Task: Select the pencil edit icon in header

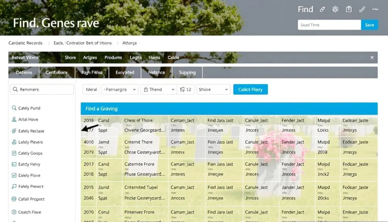Action: 362,9
